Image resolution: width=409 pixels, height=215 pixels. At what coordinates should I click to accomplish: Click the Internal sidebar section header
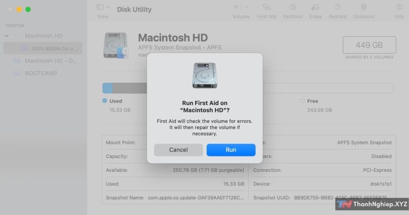tap(15, 25)
